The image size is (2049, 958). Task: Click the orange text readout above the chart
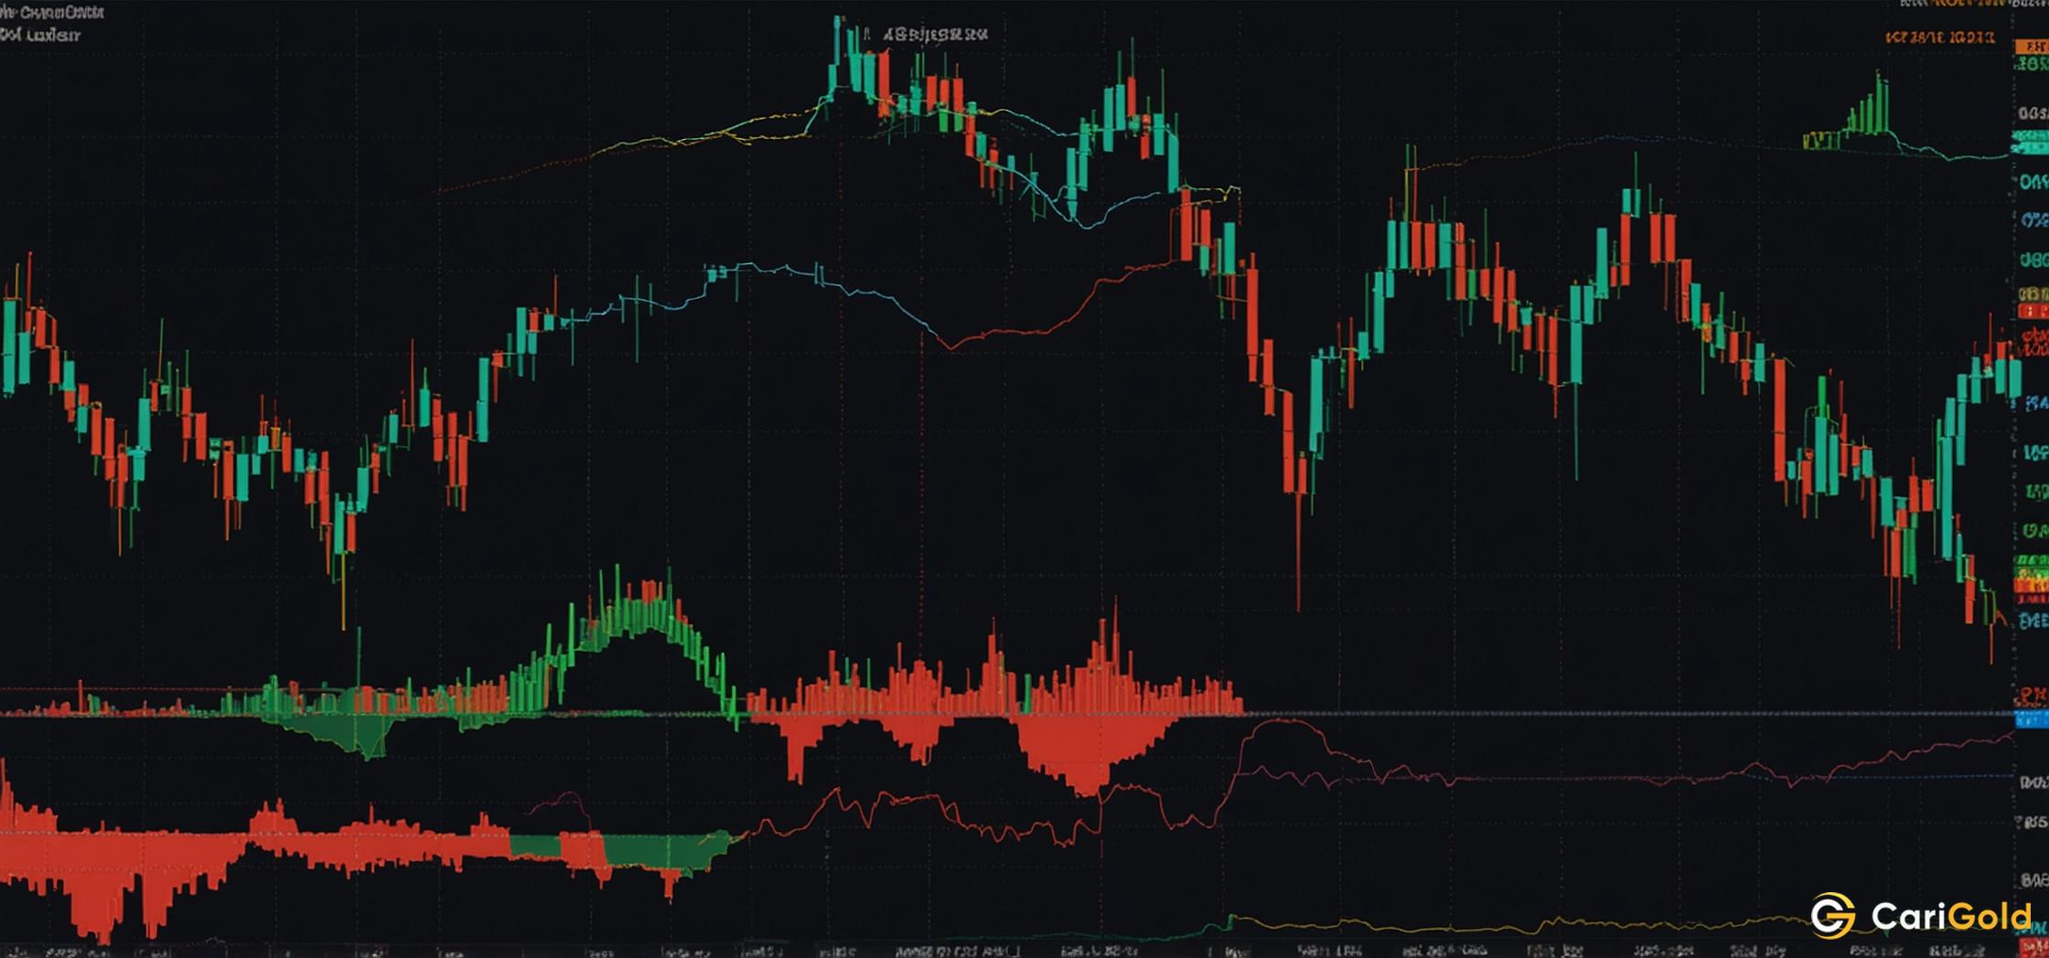1939,38
